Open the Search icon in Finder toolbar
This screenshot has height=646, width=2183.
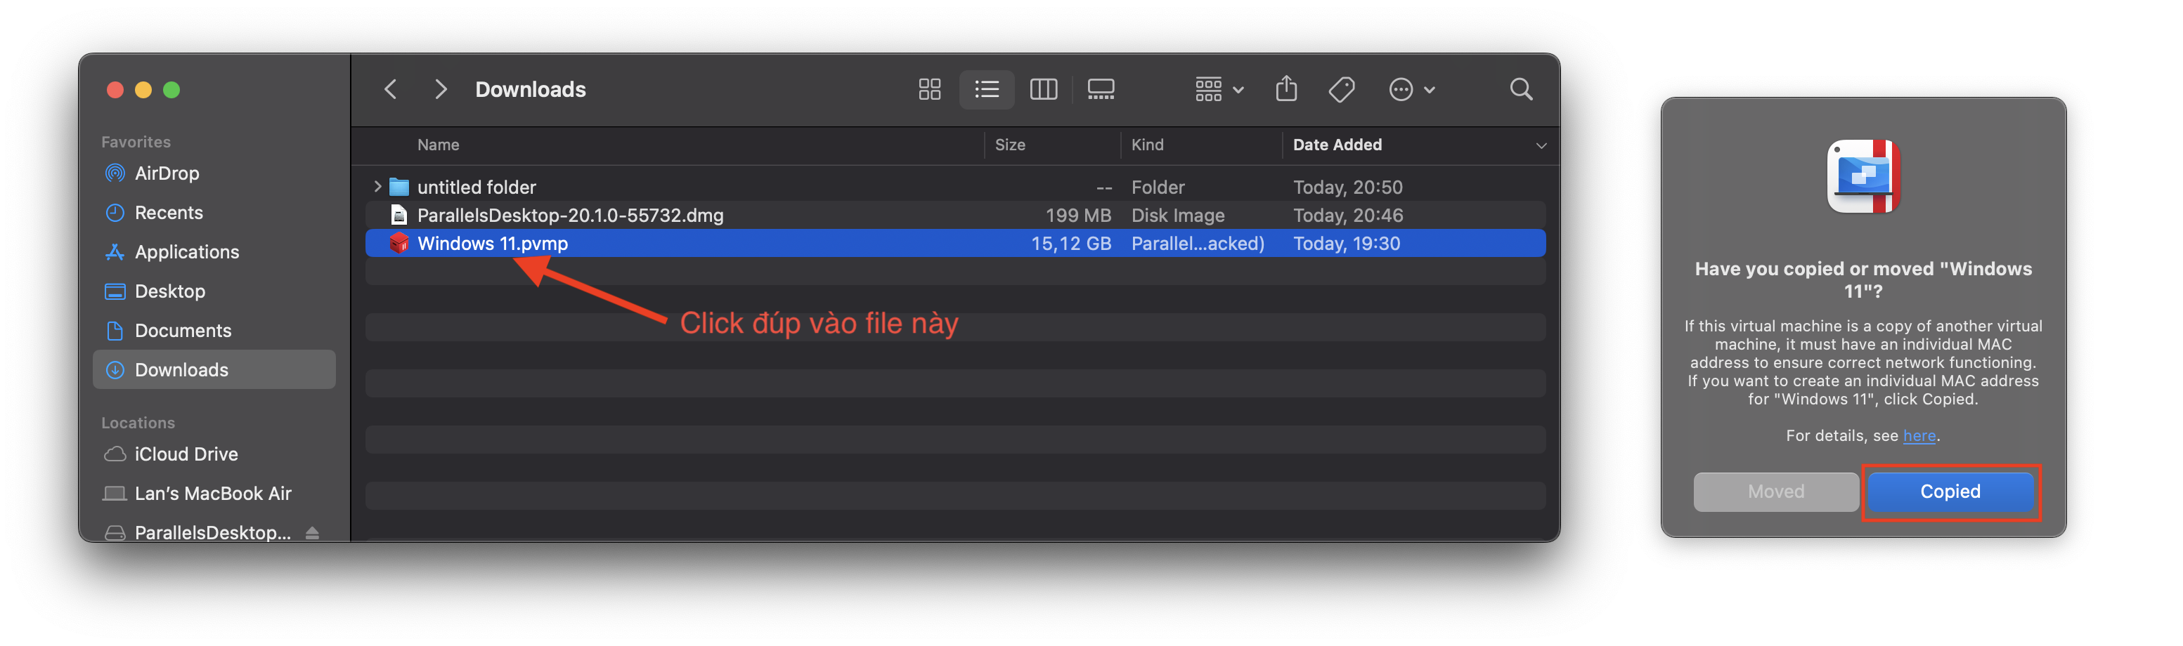tap(1521, 89)
